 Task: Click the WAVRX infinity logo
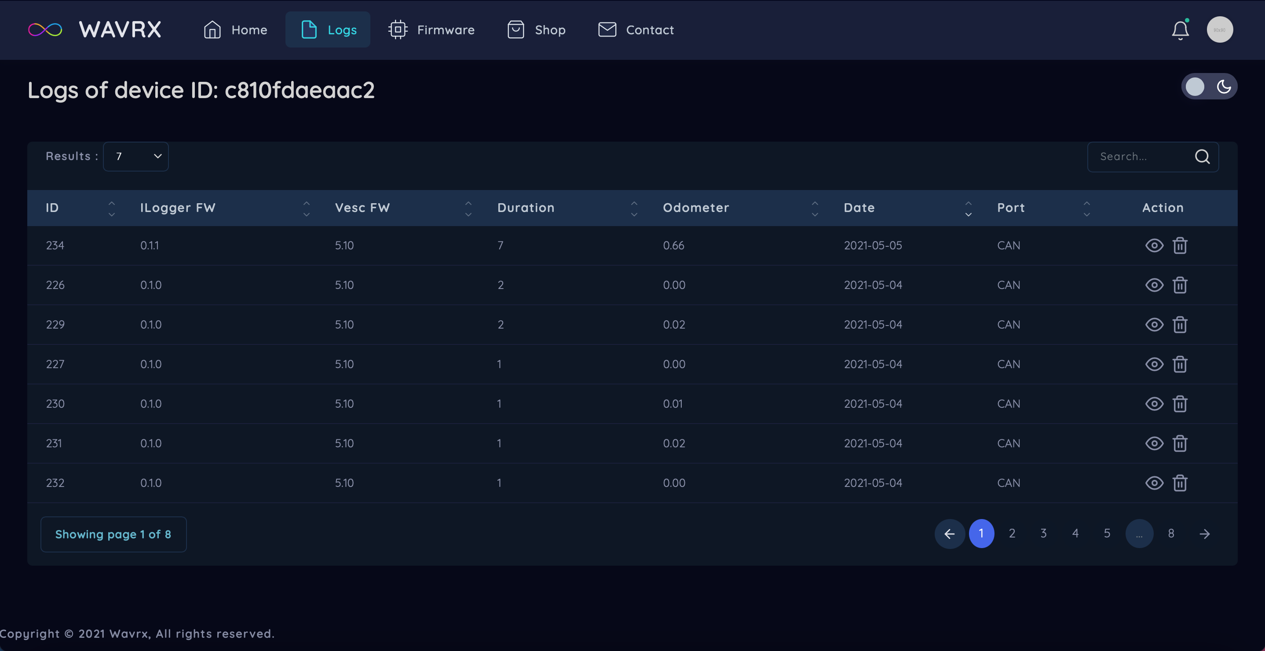(45, 30)
